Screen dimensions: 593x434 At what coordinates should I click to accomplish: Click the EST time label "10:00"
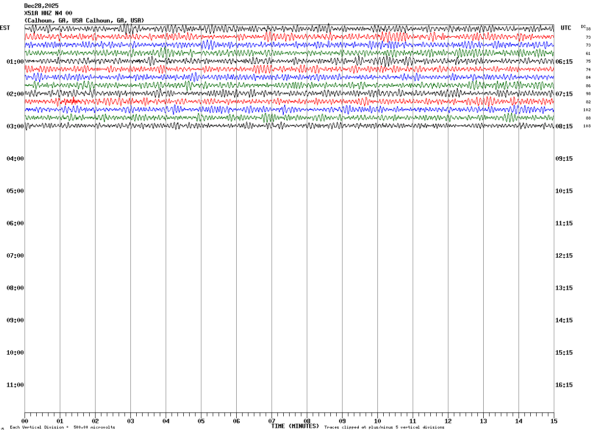15,353
